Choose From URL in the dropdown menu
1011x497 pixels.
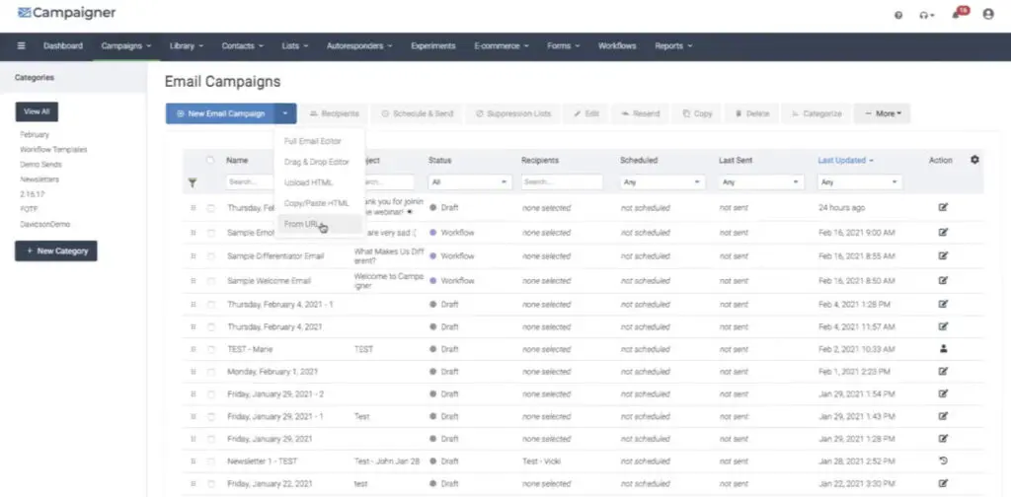[x=301, y=225]
